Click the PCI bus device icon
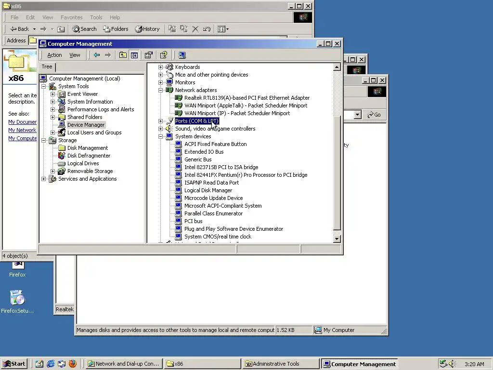The image size is (493, 370). (x=179, y=221)
